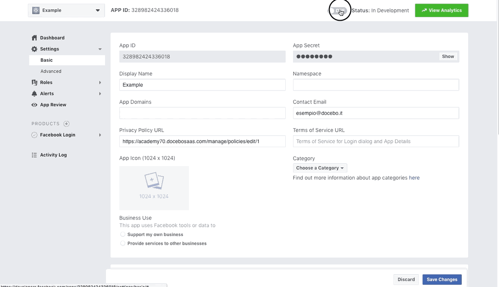The width and height of the screenshot is (499, 287).
Task: Click the Discard button
Action: [x=406, y=279]
